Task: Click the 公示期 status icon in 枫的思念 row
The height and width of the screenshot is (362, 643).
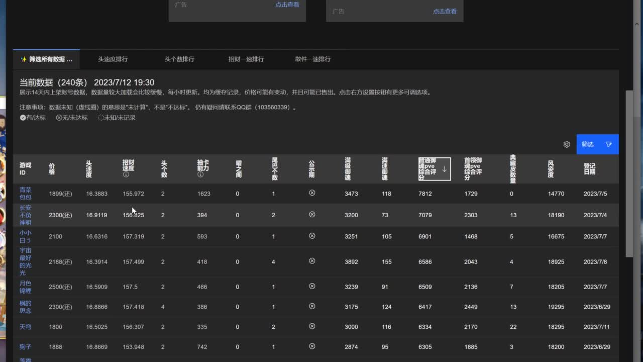Action: 312,306
